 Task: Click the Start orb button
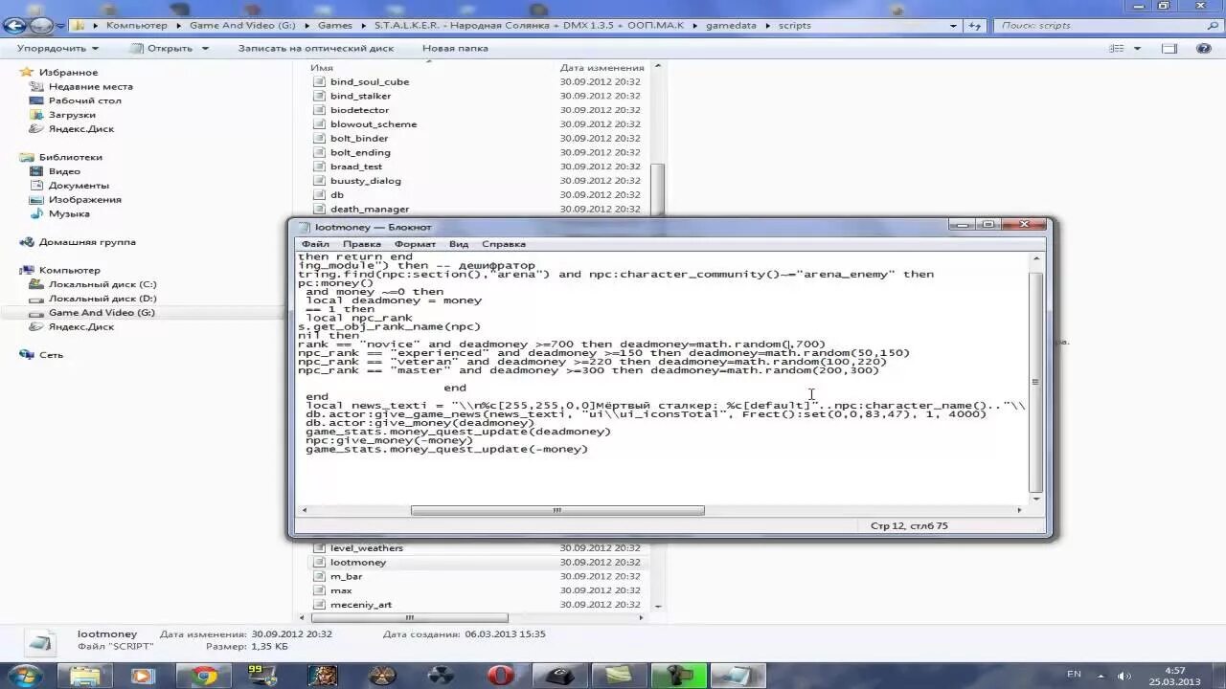(x=25, y=676)
